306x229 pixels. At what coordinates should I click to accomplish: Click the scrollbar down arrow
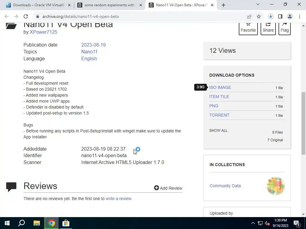click(x=304, y=214)
